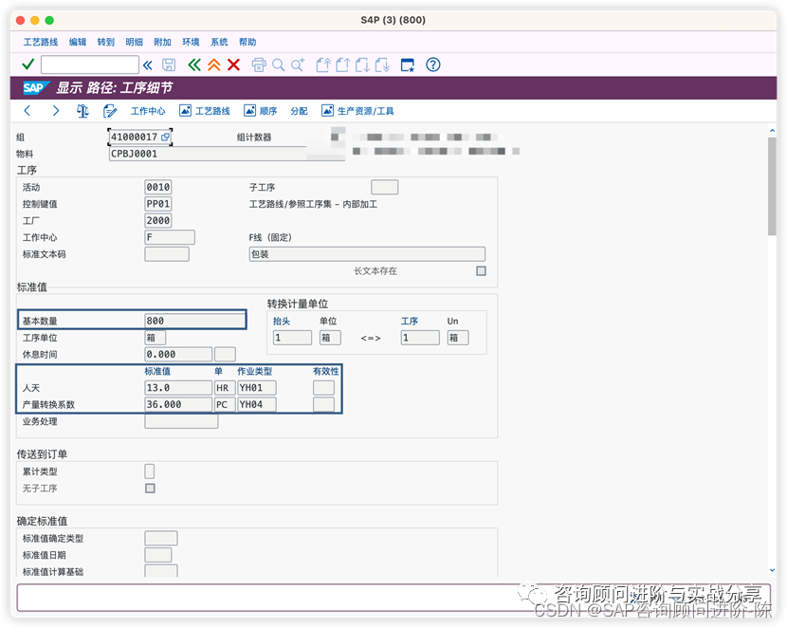Click activity type field YH04
Viewport: 787px width, 628px height.
[x=257, y=404]
